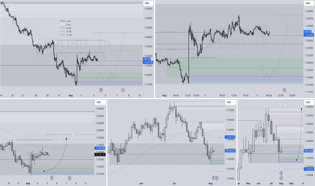This screenshot has width=315, height=186.
Task: Click the US flag event icon on the 1h chart
Action: (101, 90)
